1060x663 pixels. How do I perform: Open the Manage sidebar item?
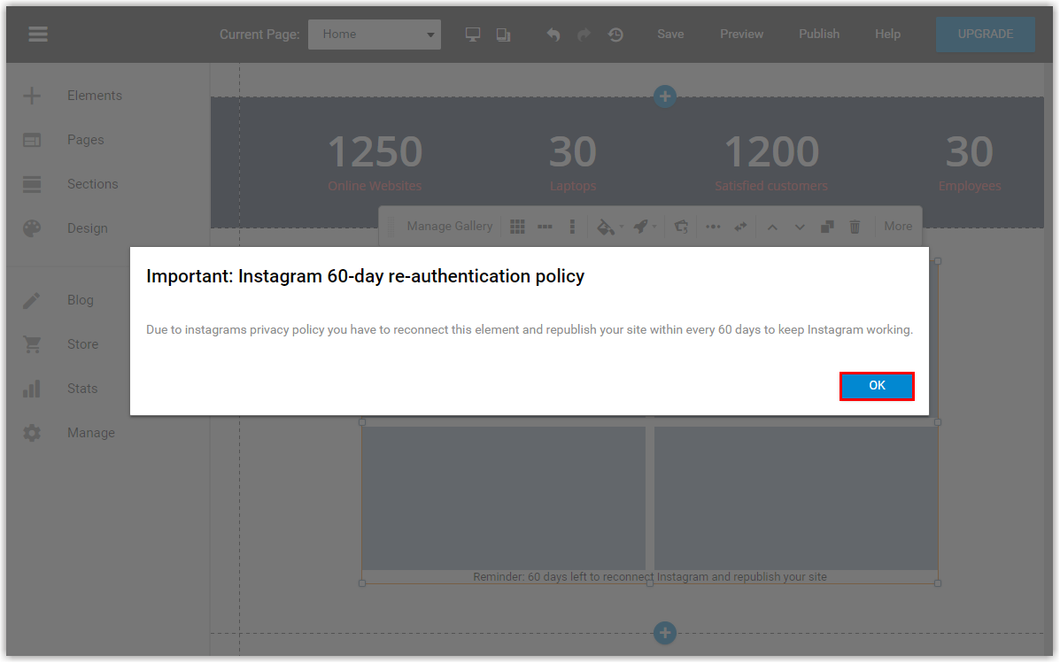[x=90, y=433]
